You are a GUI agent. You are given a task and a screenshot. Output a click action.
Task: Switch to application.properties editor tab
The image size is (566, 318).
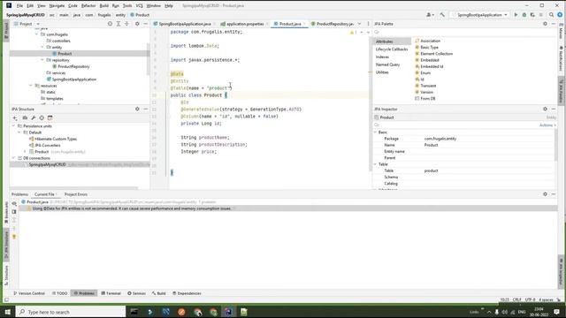pos(244,24)
